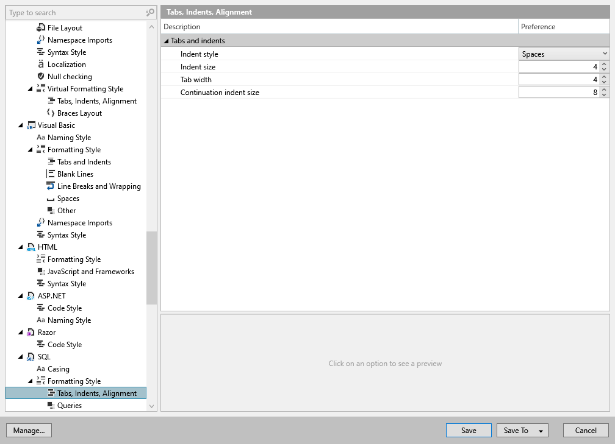Open Null checking settings via its icon
This screenshot has height=444, width=615.
tap(40, 76)
